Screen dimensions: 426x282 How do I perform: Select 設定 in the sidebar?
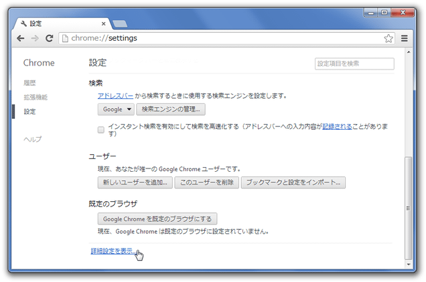click(x=29, y=112)
